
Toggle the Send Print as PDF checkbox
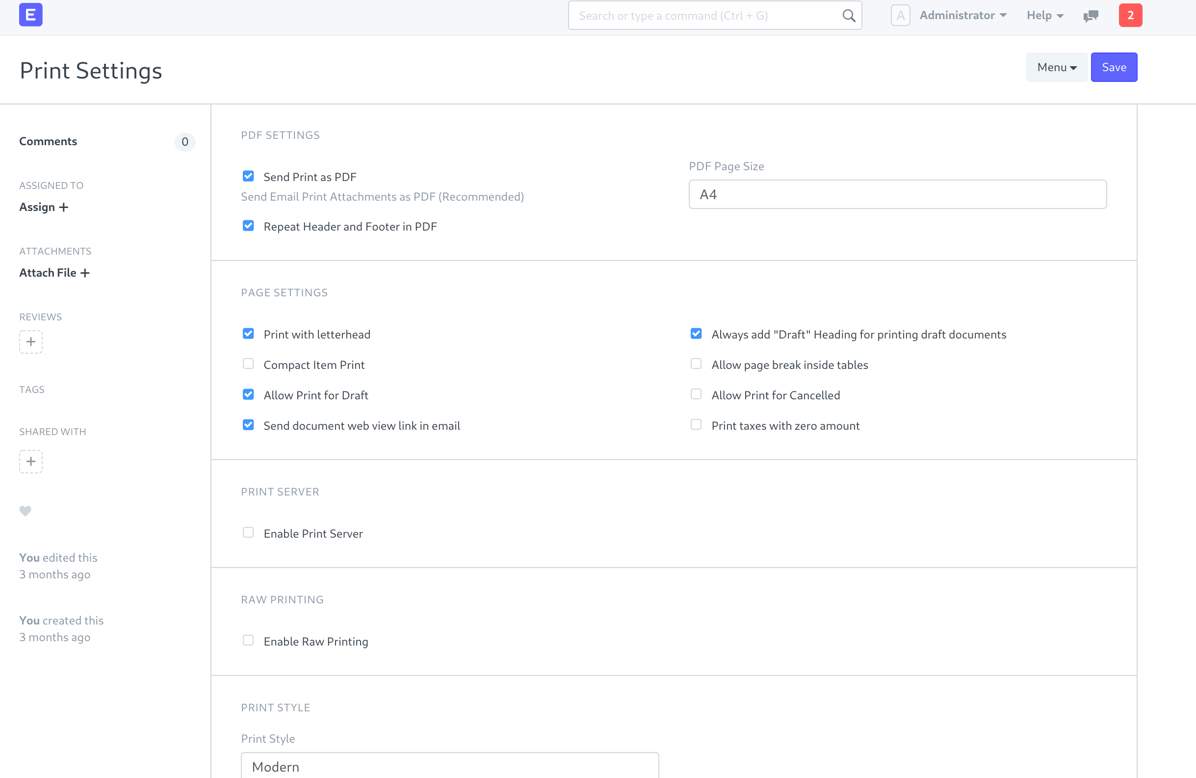(248, 177)
